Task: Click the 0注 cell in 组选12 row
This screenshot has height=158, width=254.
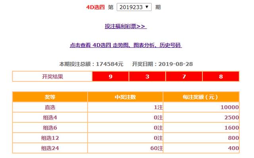Action: [x=125, y=138]
